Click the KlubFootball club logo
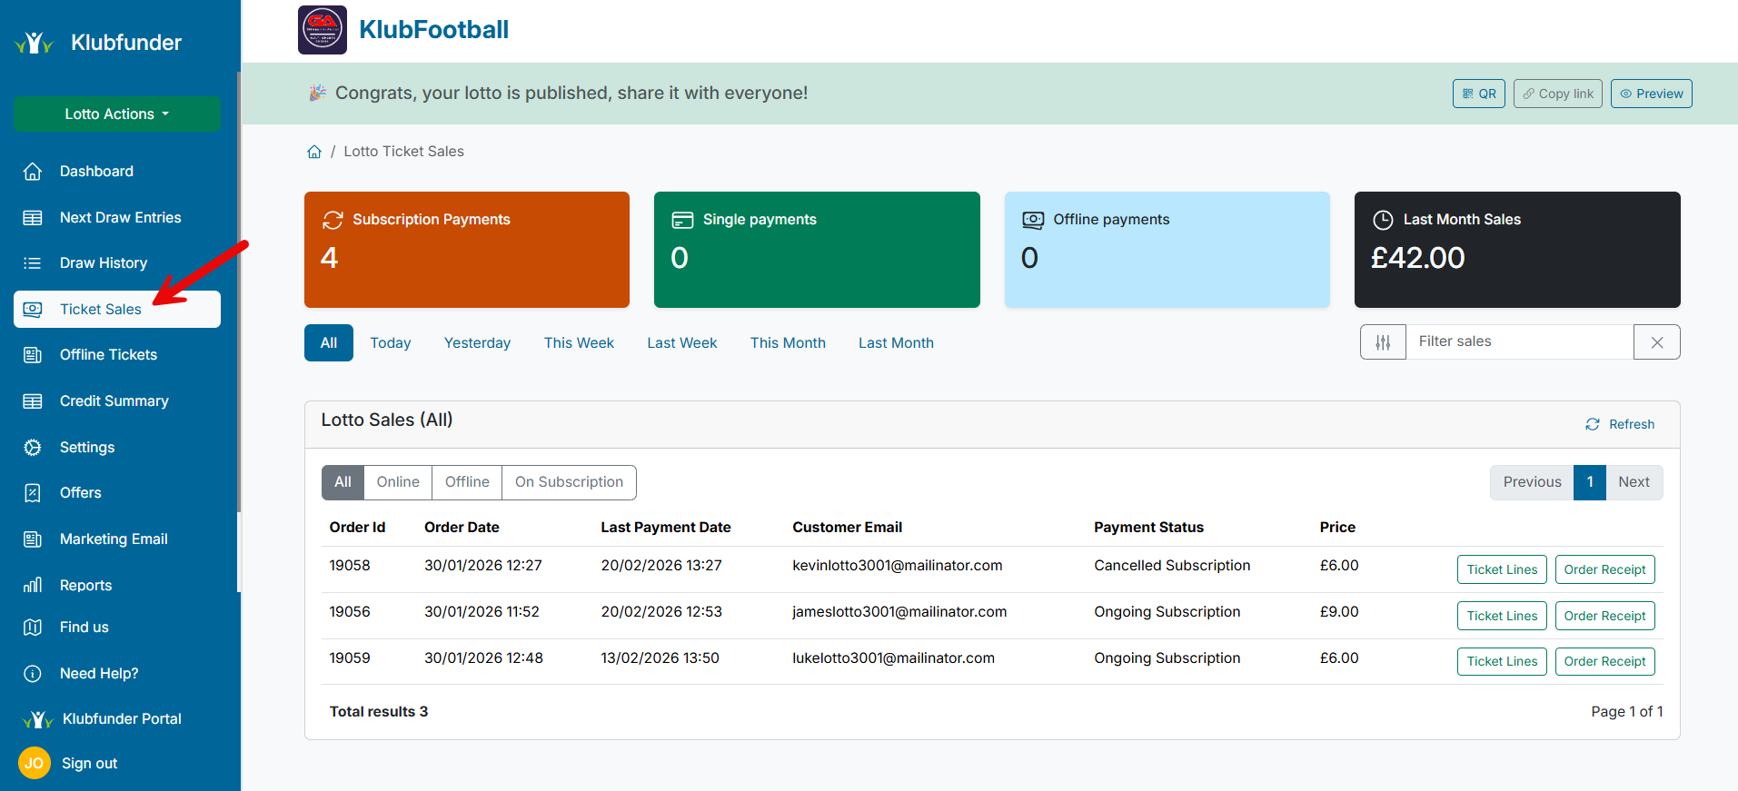Screen dimensions: 1738x791 [x=323, y=30]
